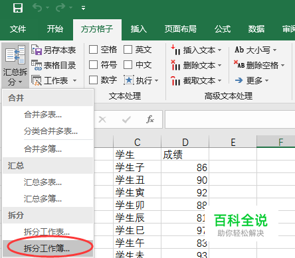Screen dimensions: 295x258
Task: Expand the 更多 dropdown arrow
Action: point(266,81)
